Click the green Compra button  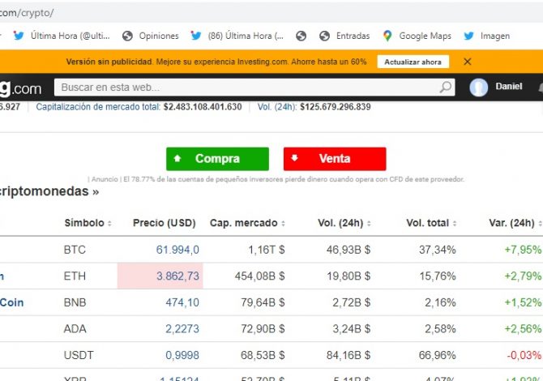[217, 159]
